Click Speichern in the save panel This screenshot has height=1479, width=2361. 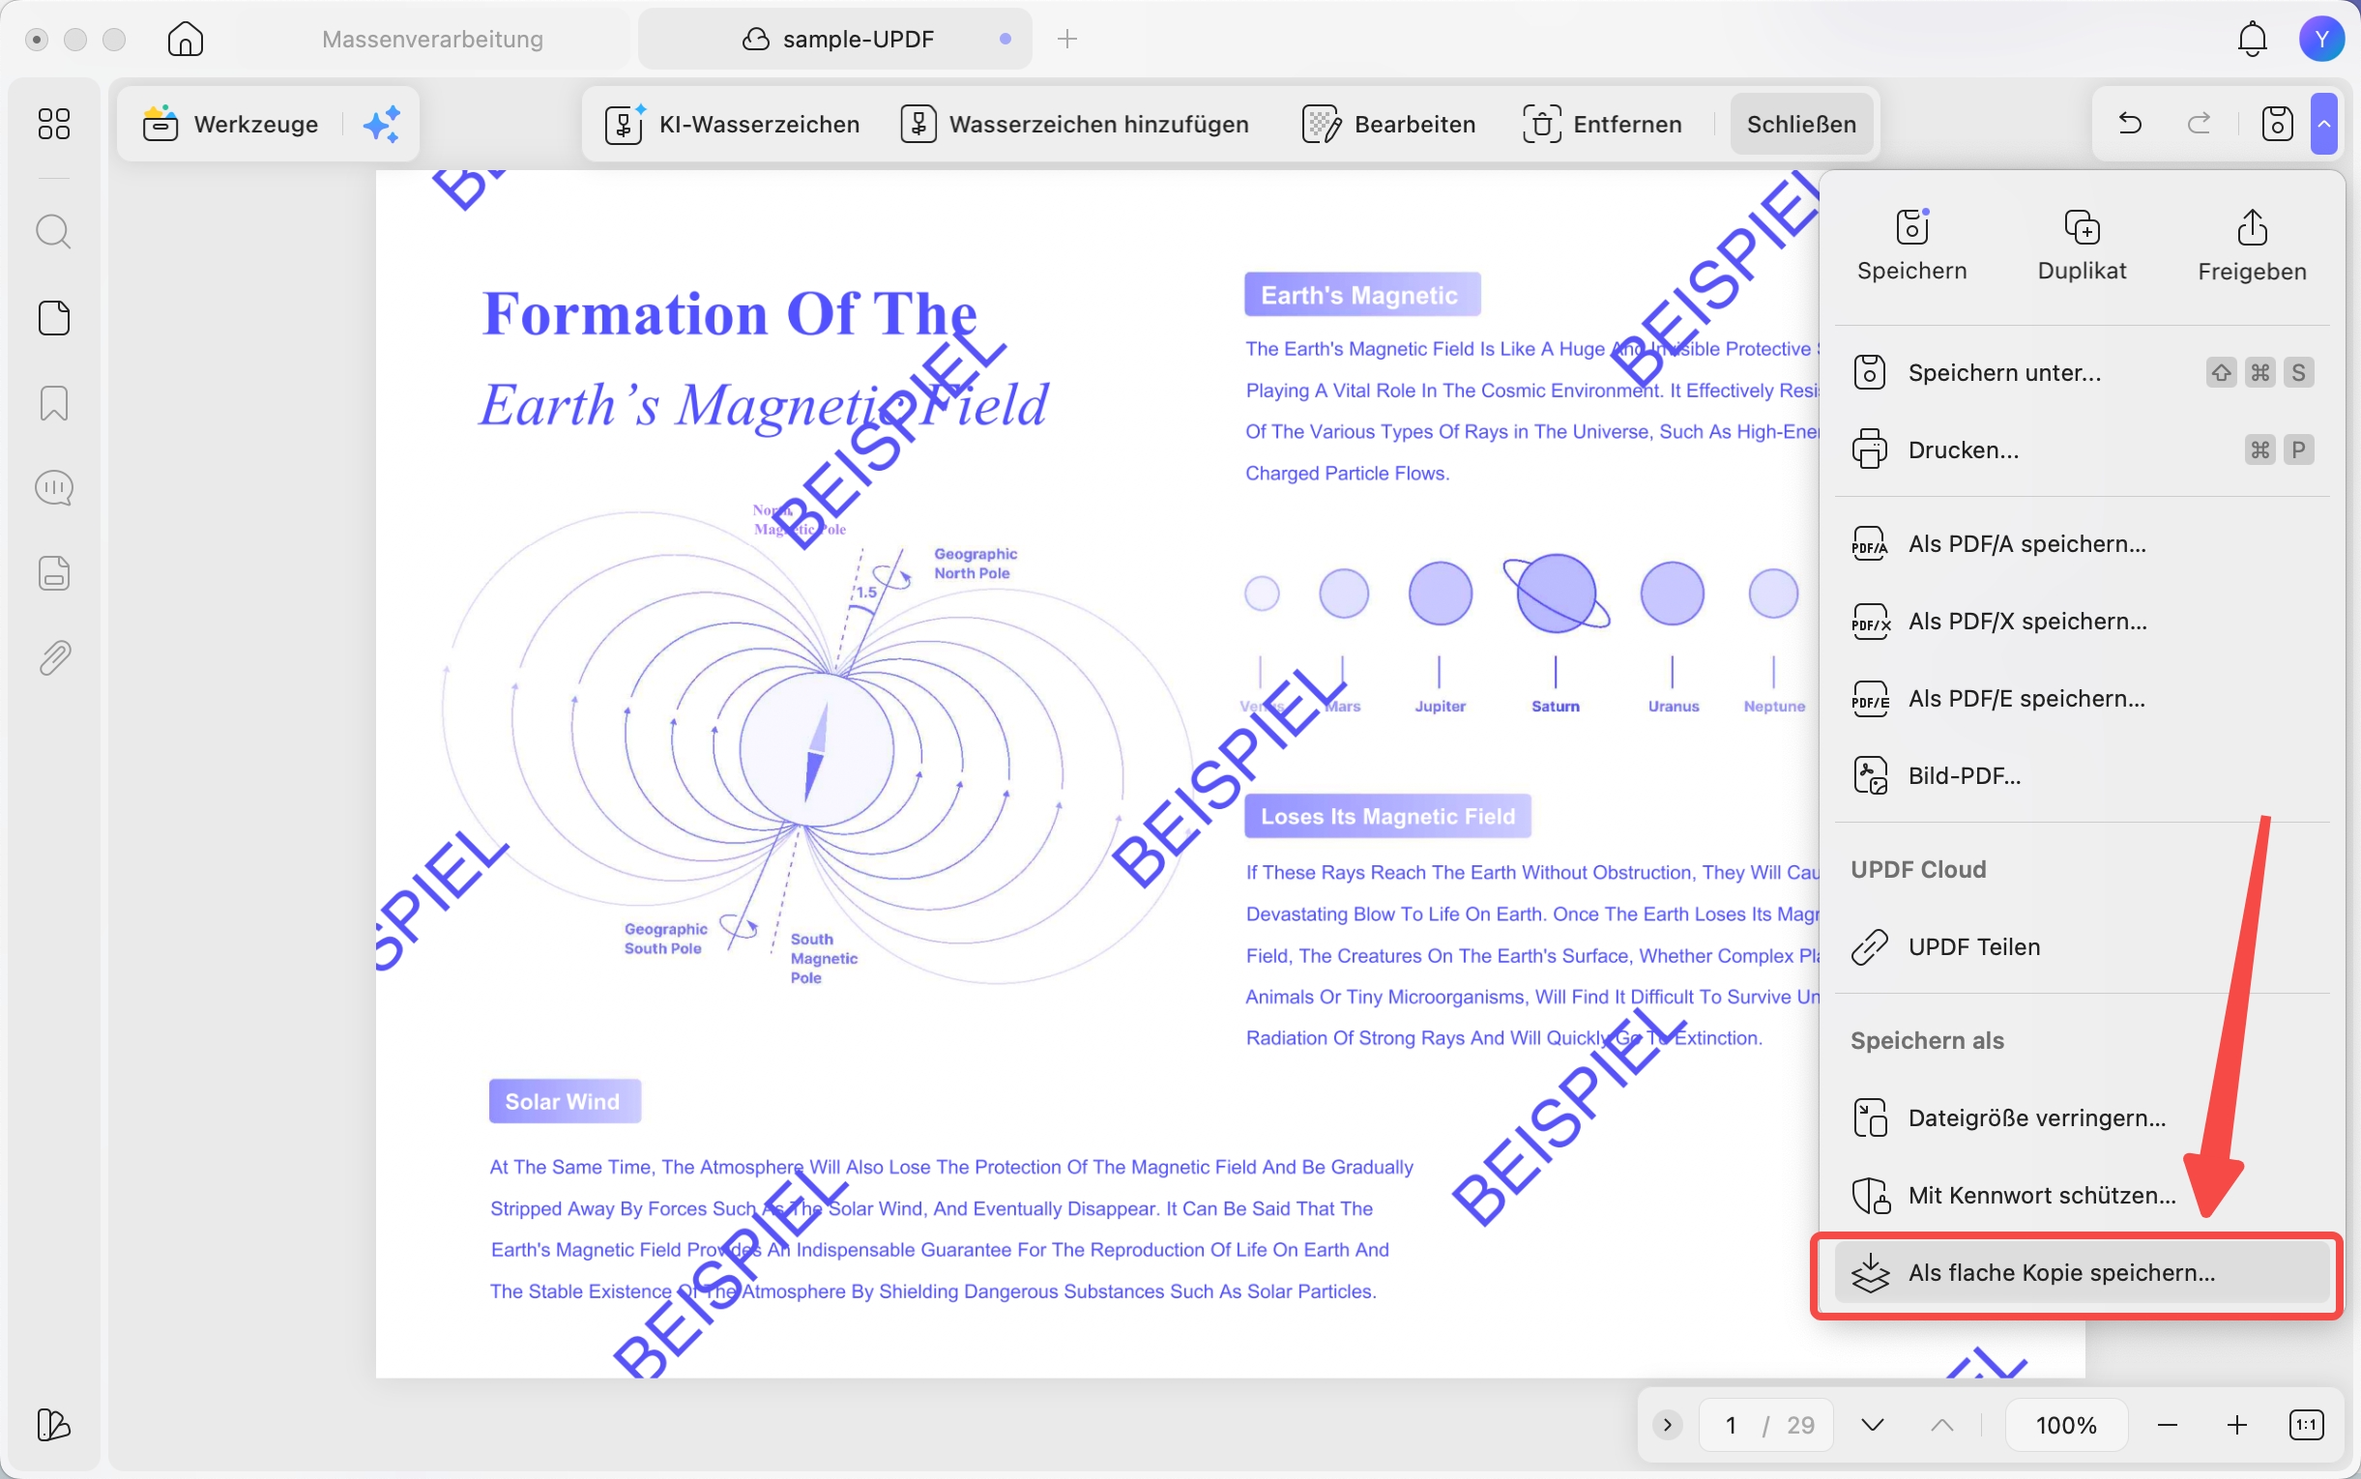click(x=1911, y=246)
